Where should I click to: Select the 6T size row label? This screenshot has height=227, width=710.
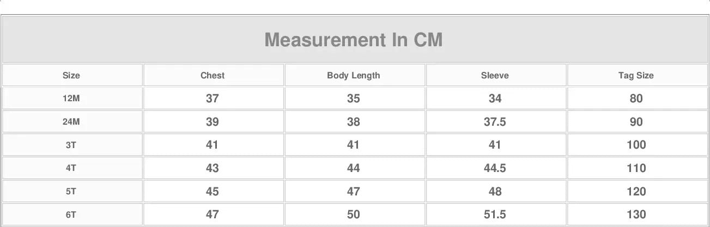tap(71, 214)
